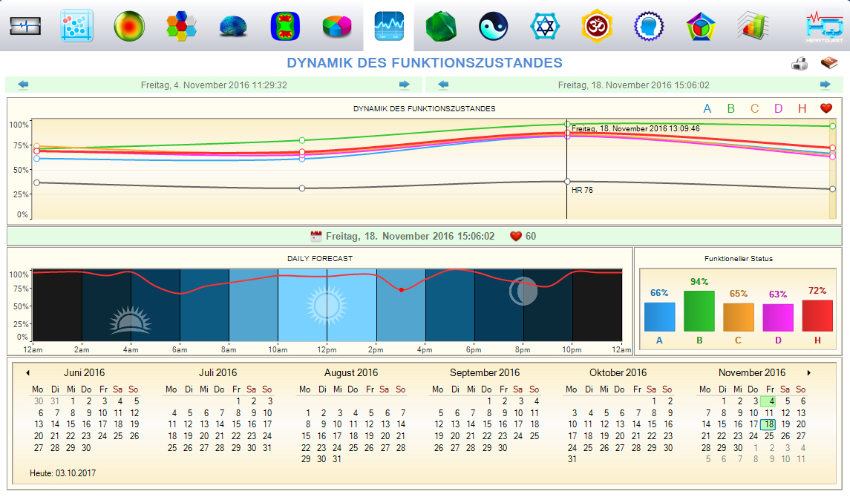850x497 pixels.
Task: Select the final green line data point
Action: point(833,126)
